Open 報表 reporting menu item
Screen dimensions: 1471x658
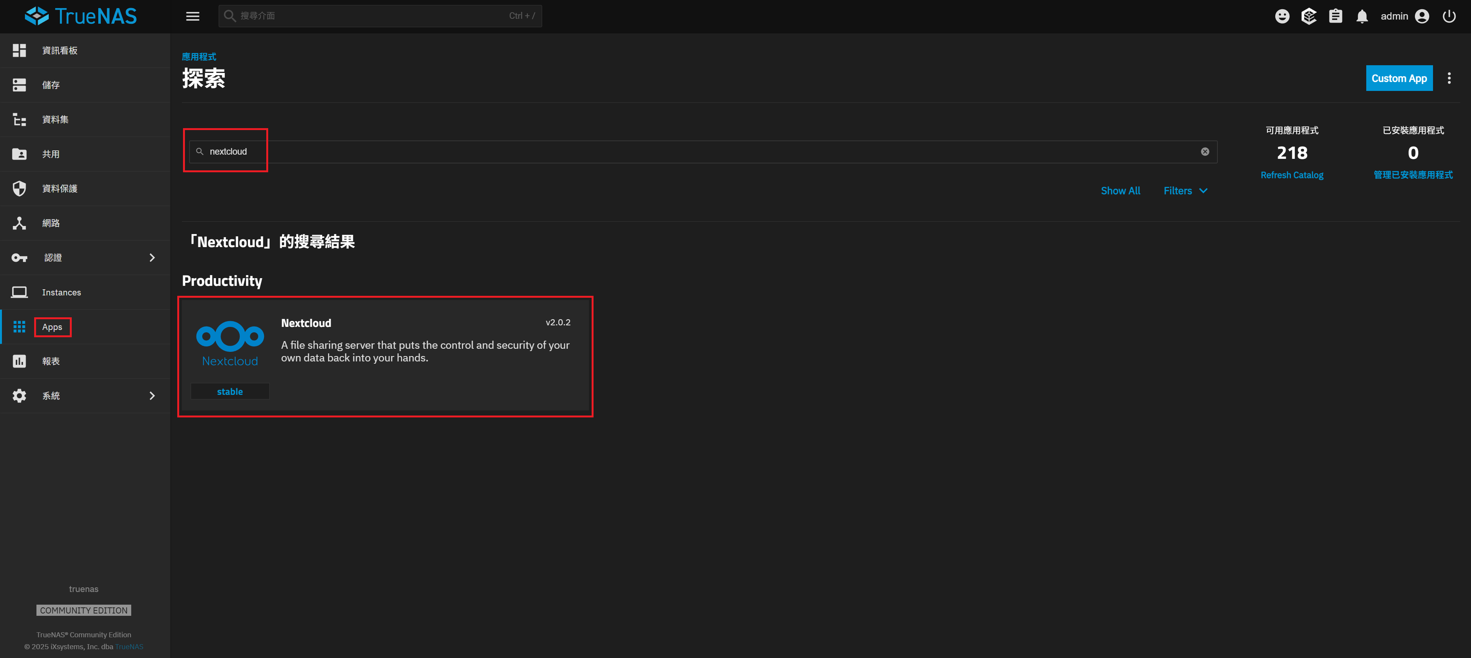51,361
